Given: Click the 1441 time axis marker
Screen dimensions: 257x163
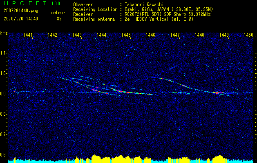Looking at the screenshot, I should (28, 35).
